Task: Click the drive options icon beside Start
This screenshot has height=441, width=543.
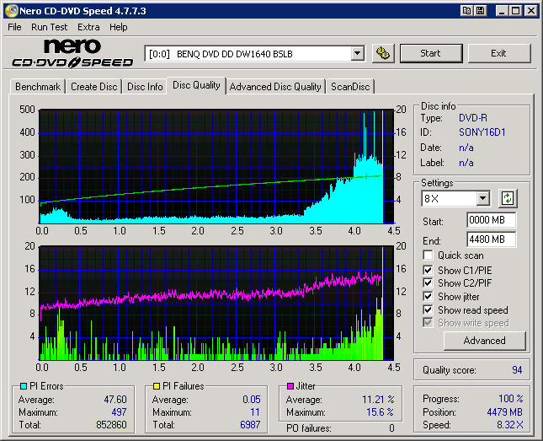Action: click(383, 53)
